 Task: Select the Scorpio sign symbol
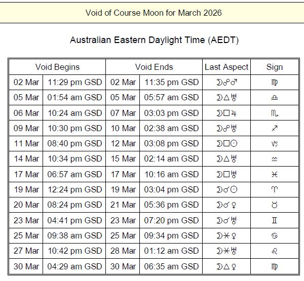point(274,113)
